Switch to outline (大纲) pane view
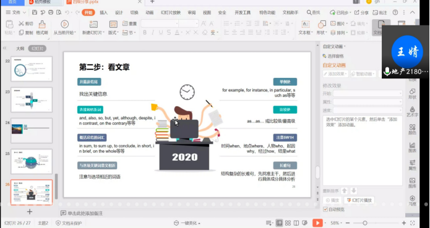Screen dimensions: 430x228 pyautogui.click(x=20, y=48)
